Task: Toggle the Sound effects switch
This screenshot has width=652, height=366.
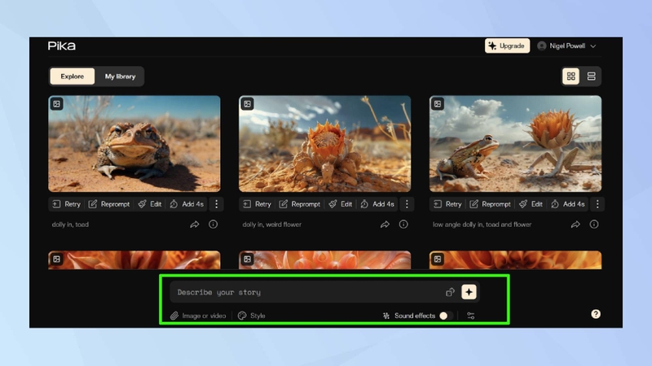Action: tap(446, 316)
